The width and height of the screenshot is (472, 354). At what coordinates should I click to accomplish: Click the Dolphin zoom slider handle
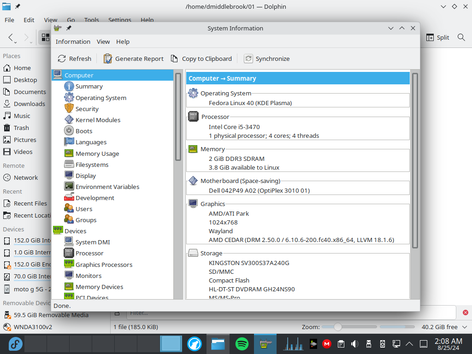[x=338, y=327]
